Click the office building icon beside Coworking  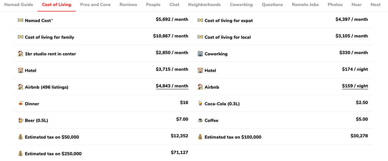tap(200, 53)
